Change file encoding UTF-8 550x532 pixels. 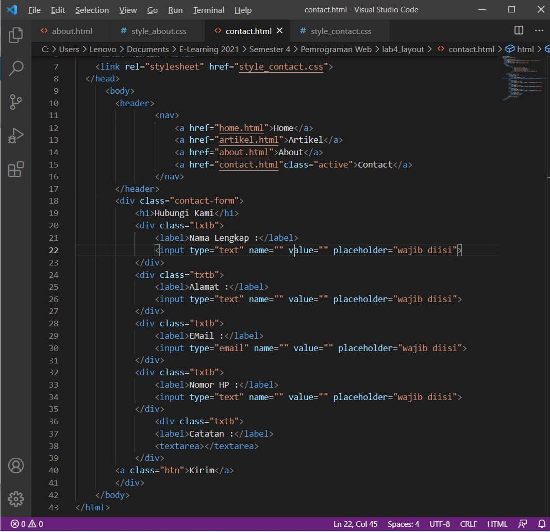pos(439,524)
